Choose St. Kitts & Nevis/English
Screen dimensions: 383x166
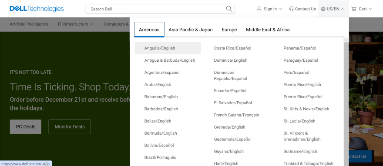(x=306, y=109)
